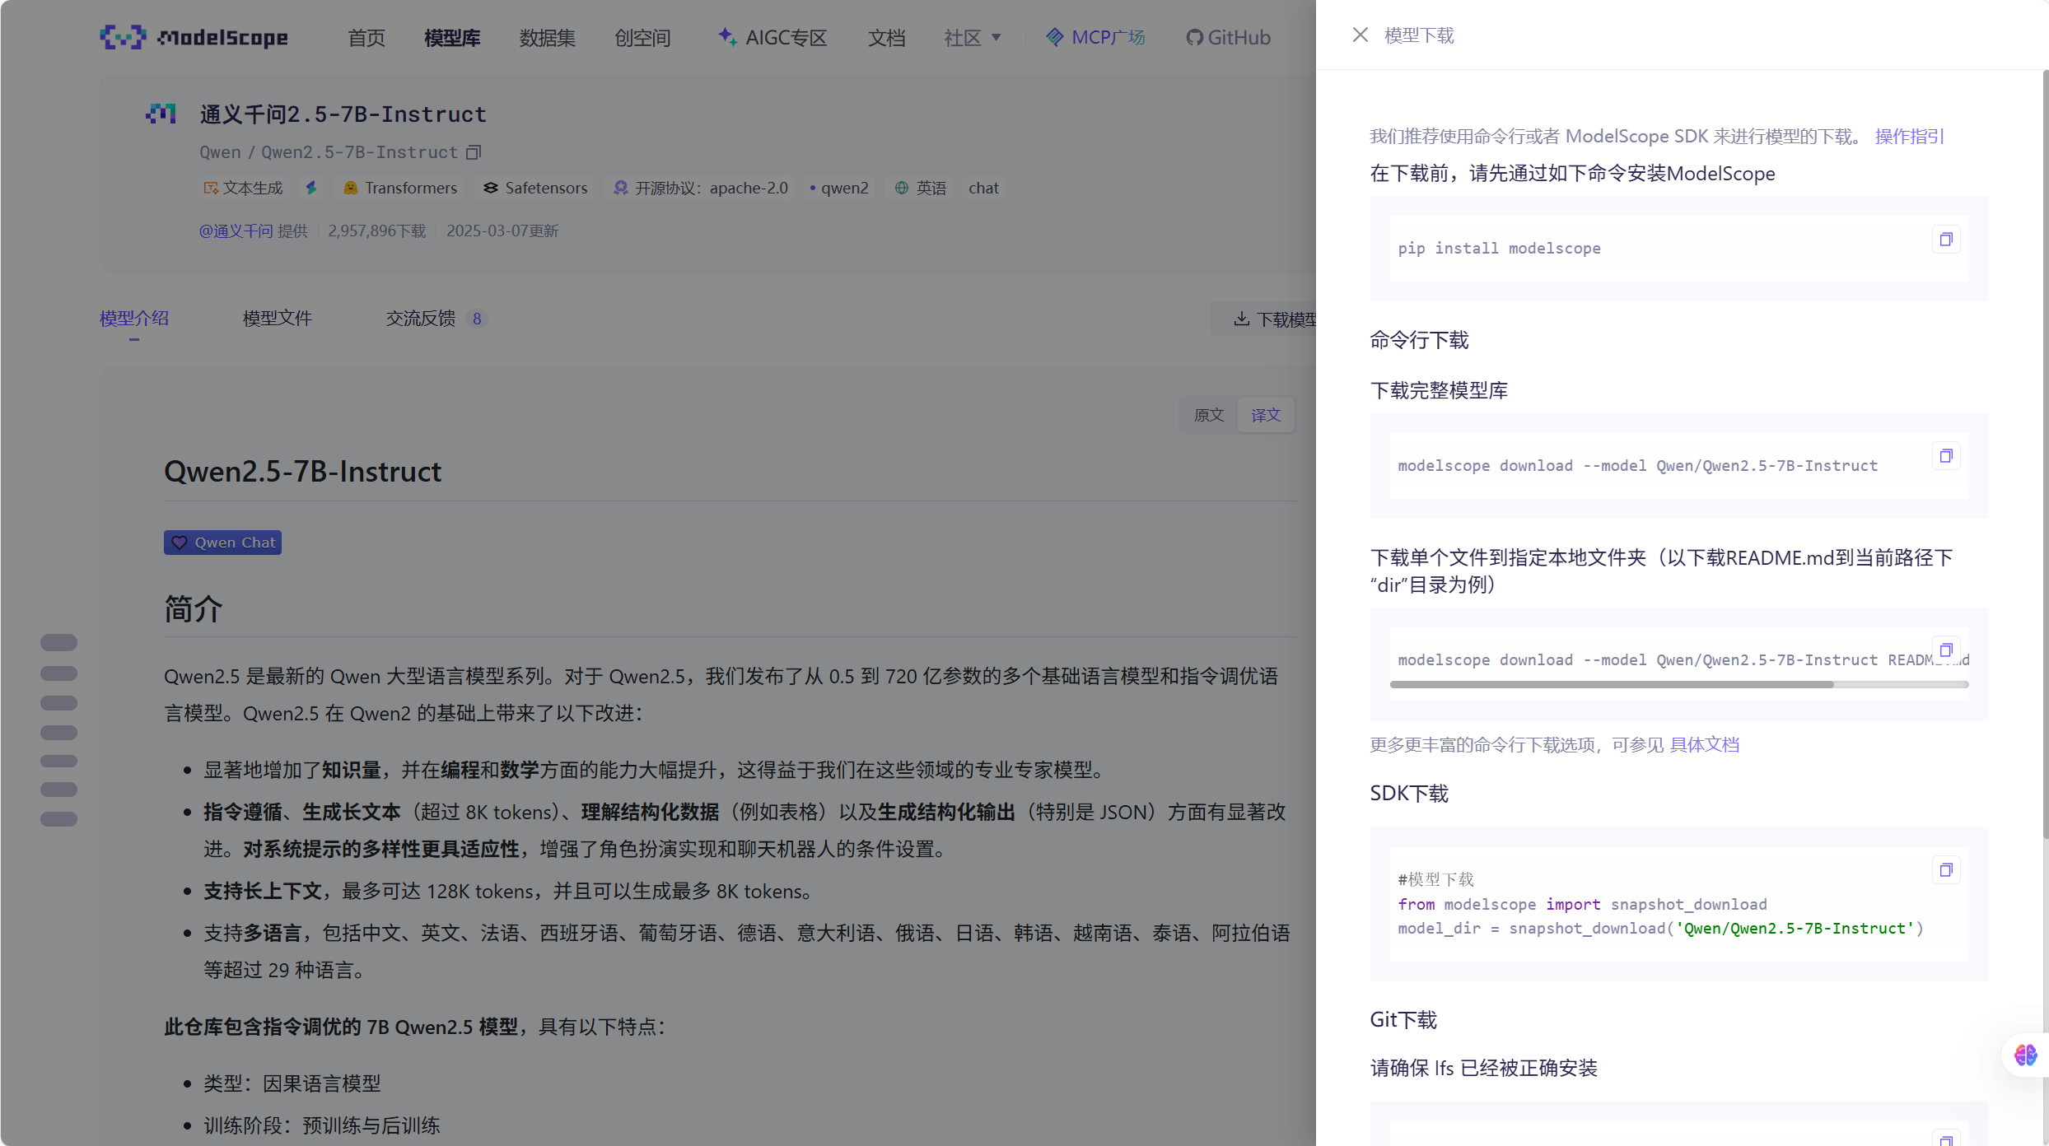This screenshot has height=1146, width=2049.
Task: Switch README to 原文 original text
Action: tap(1209, 415)
